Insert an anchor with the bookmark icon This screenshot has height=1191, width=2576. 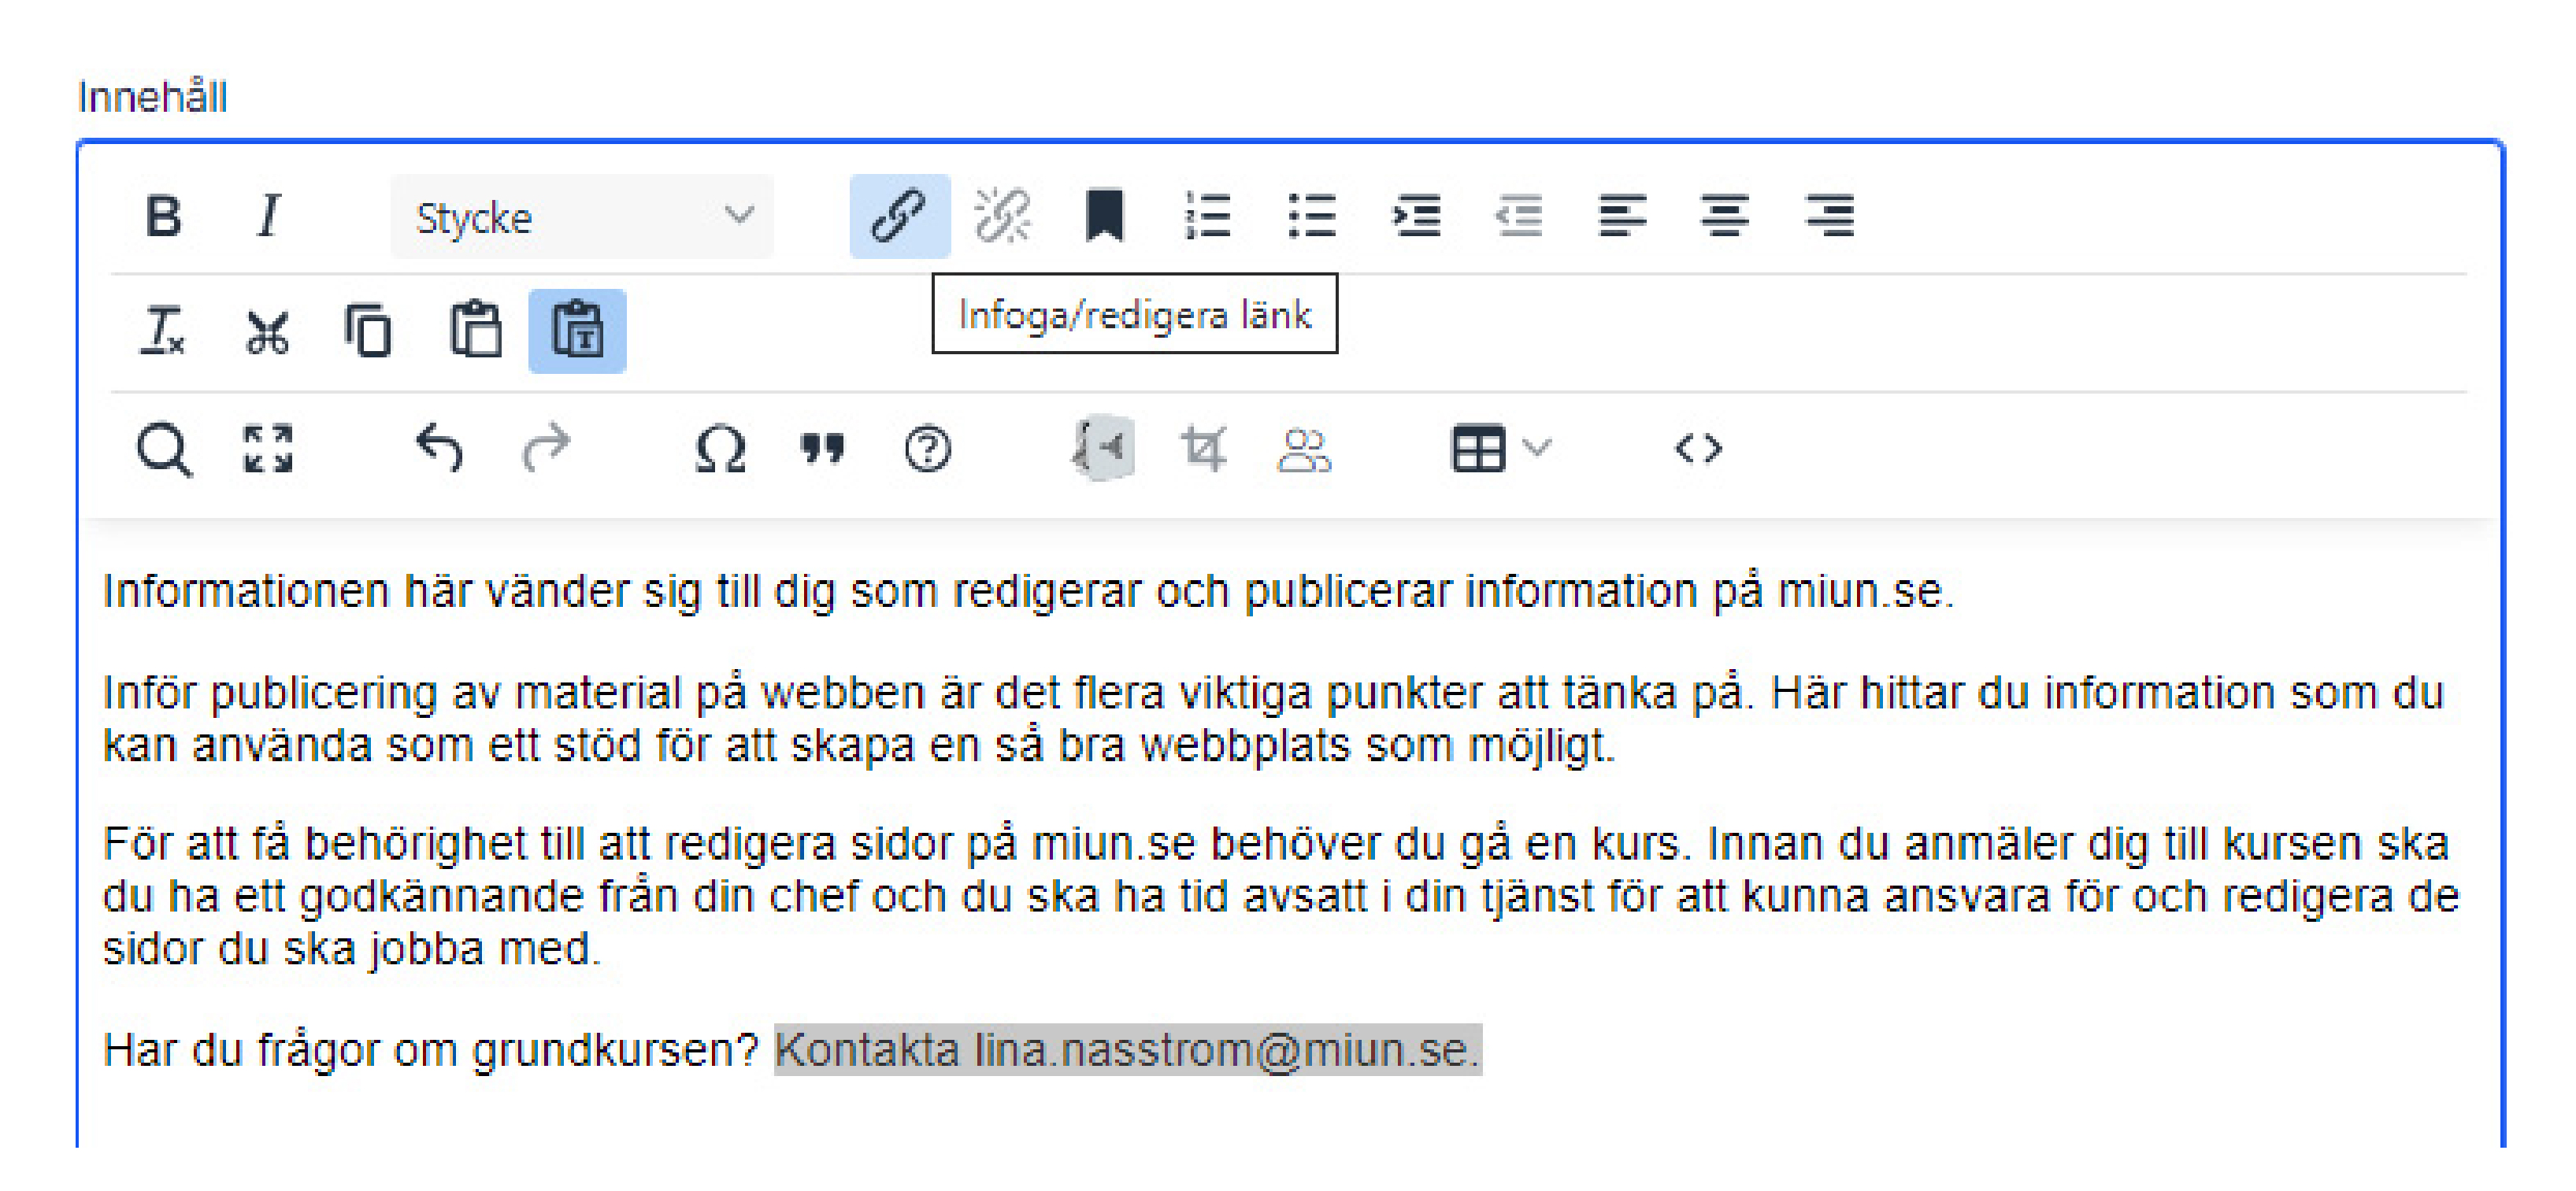coord(1105,216)
